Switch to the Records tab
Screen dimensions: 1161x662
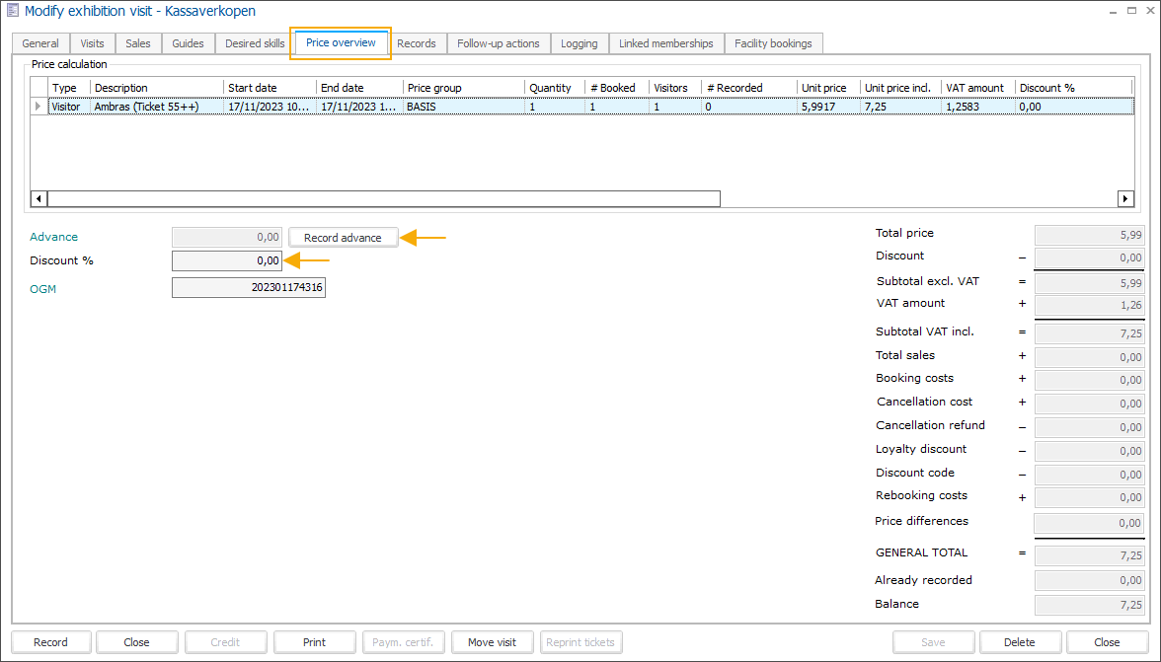coord(417,43)
